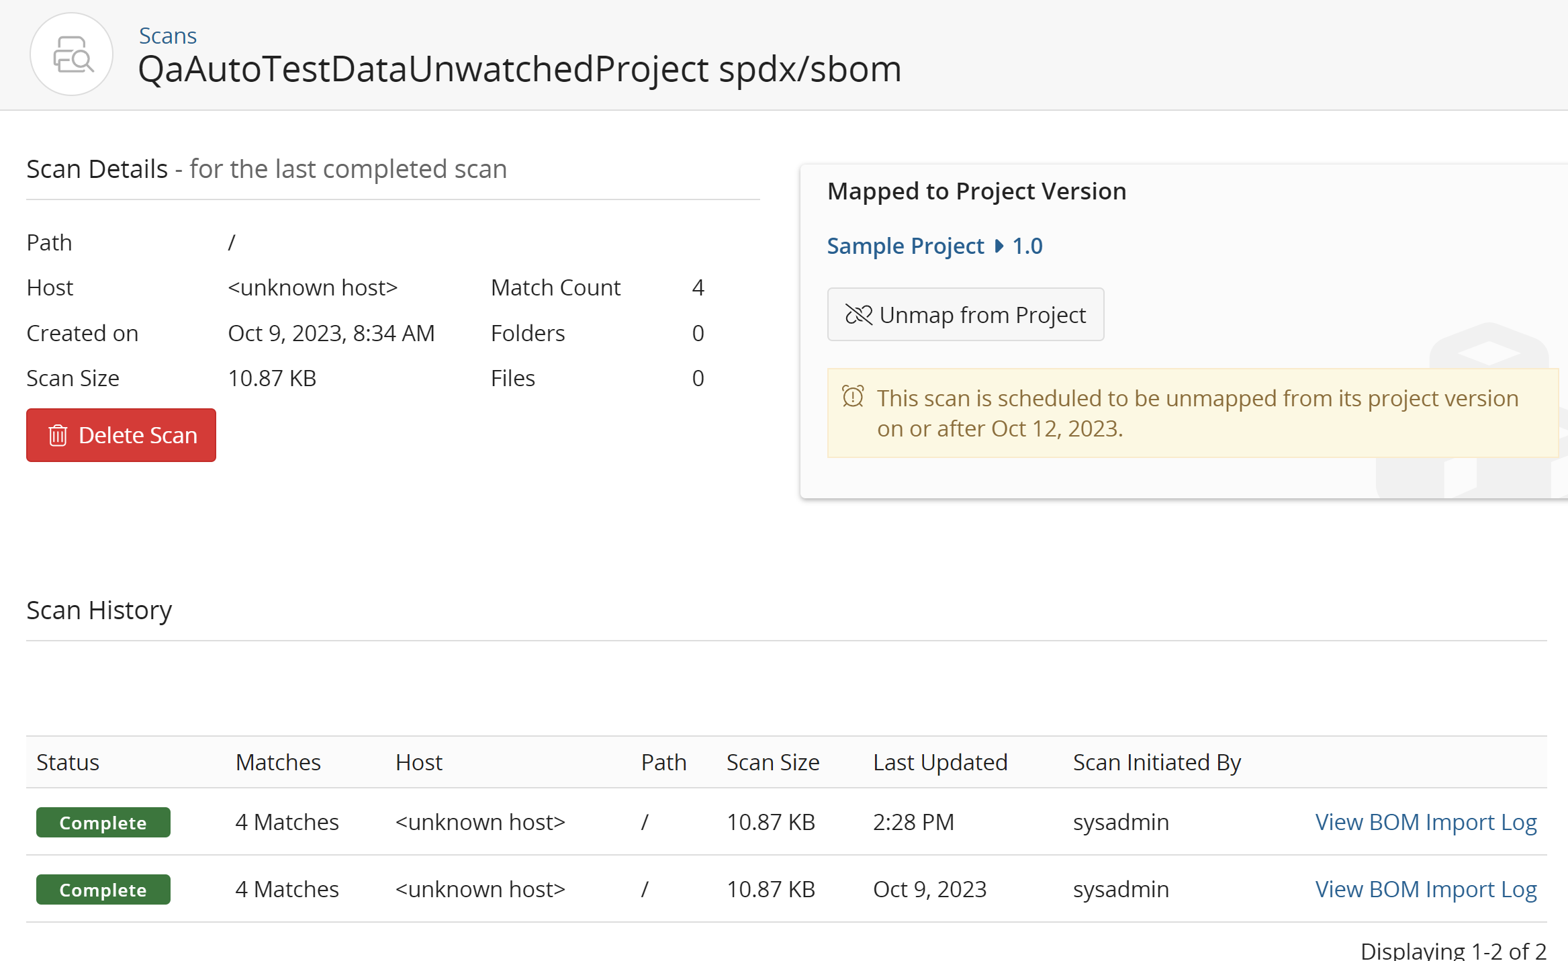The width and height of the screenshot is (1568, 961).
Task: Open the Sample Project link
Action: pos(905,246)
